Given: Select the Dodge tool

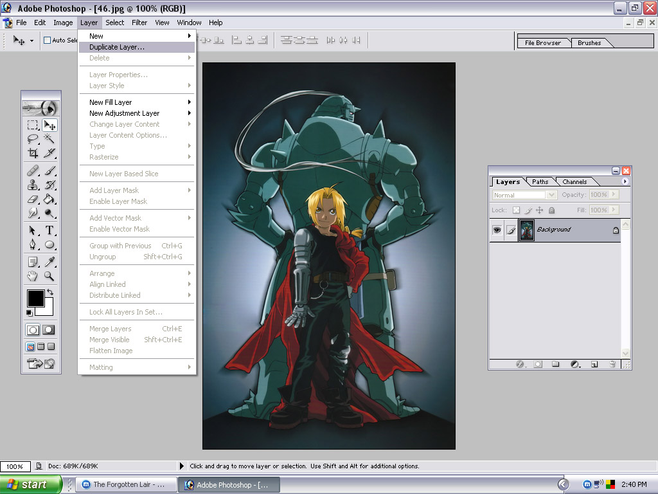Looking at the screenshot, I should click(49, 213).
